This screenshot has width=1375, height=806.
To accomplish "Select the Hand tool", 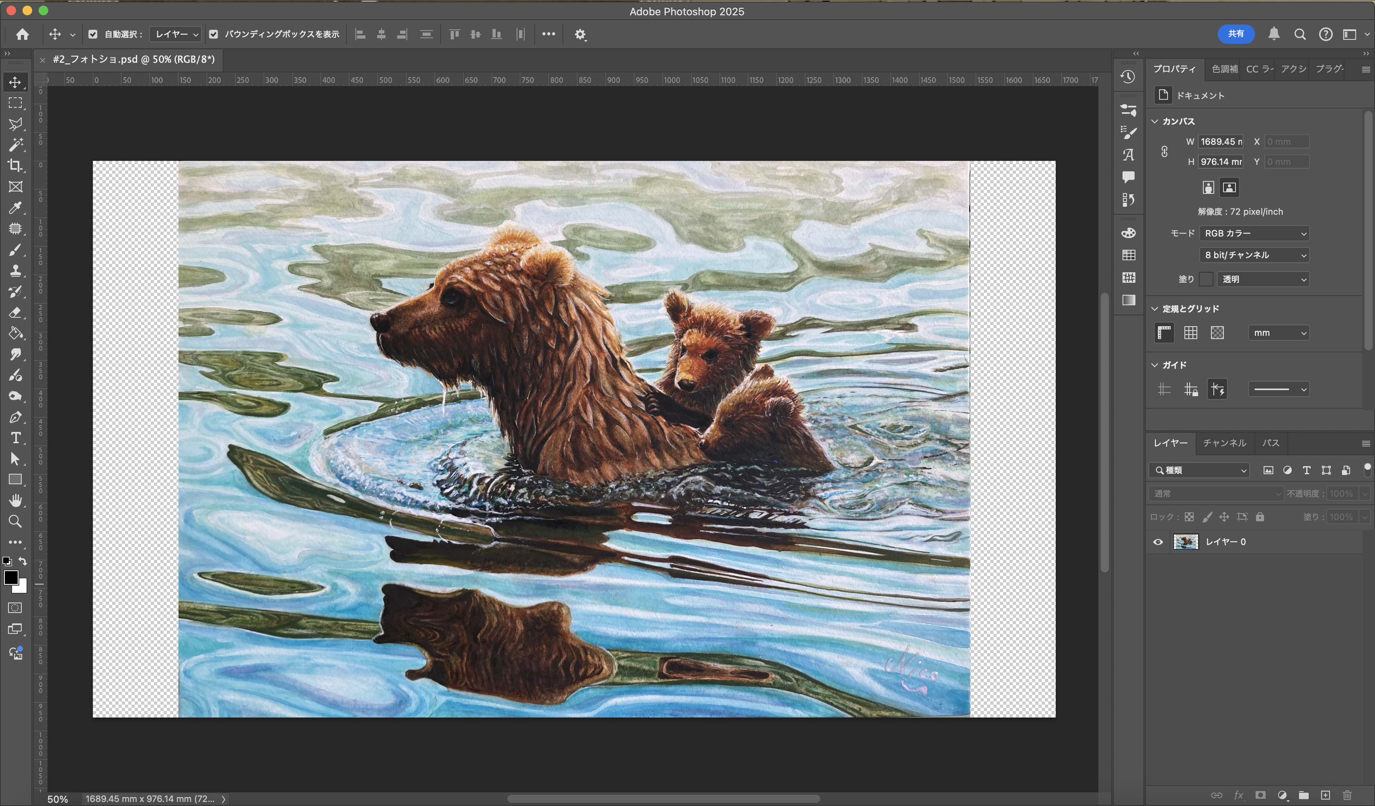I will pos(15,500).
